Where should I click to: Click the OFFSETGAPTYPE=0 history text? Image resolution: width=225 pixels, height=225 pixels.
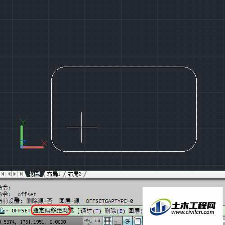(x=109, y=201)
